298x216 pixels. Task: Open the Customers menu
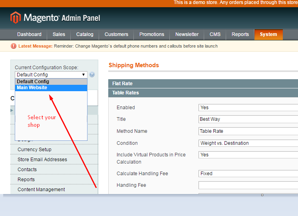pos(116,34)
